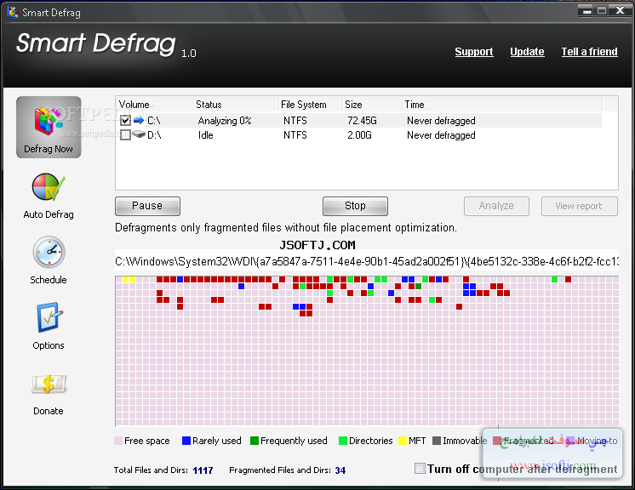Click the C:\ drive arrow icon
Image resolution: width=635 pixels, height=490 pixels.
pos(139,120)
